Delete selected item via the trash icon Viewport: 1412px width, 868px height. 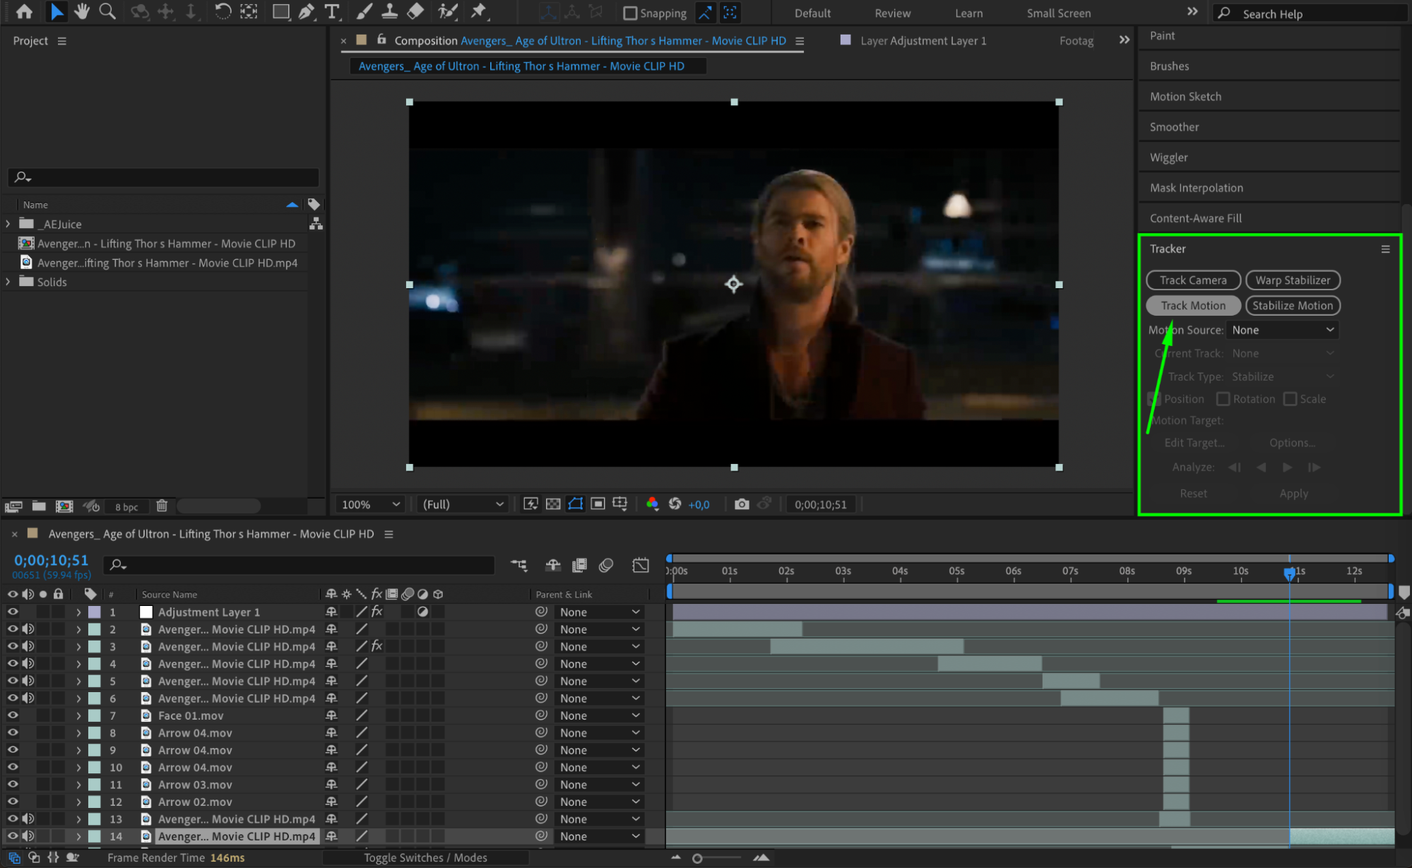click(162, 506)
